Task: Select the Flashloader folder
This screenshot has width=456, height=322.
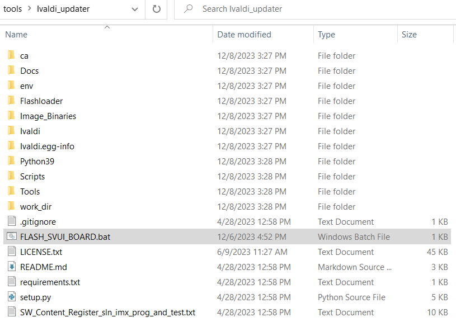Action: click(x=41, y=101)
